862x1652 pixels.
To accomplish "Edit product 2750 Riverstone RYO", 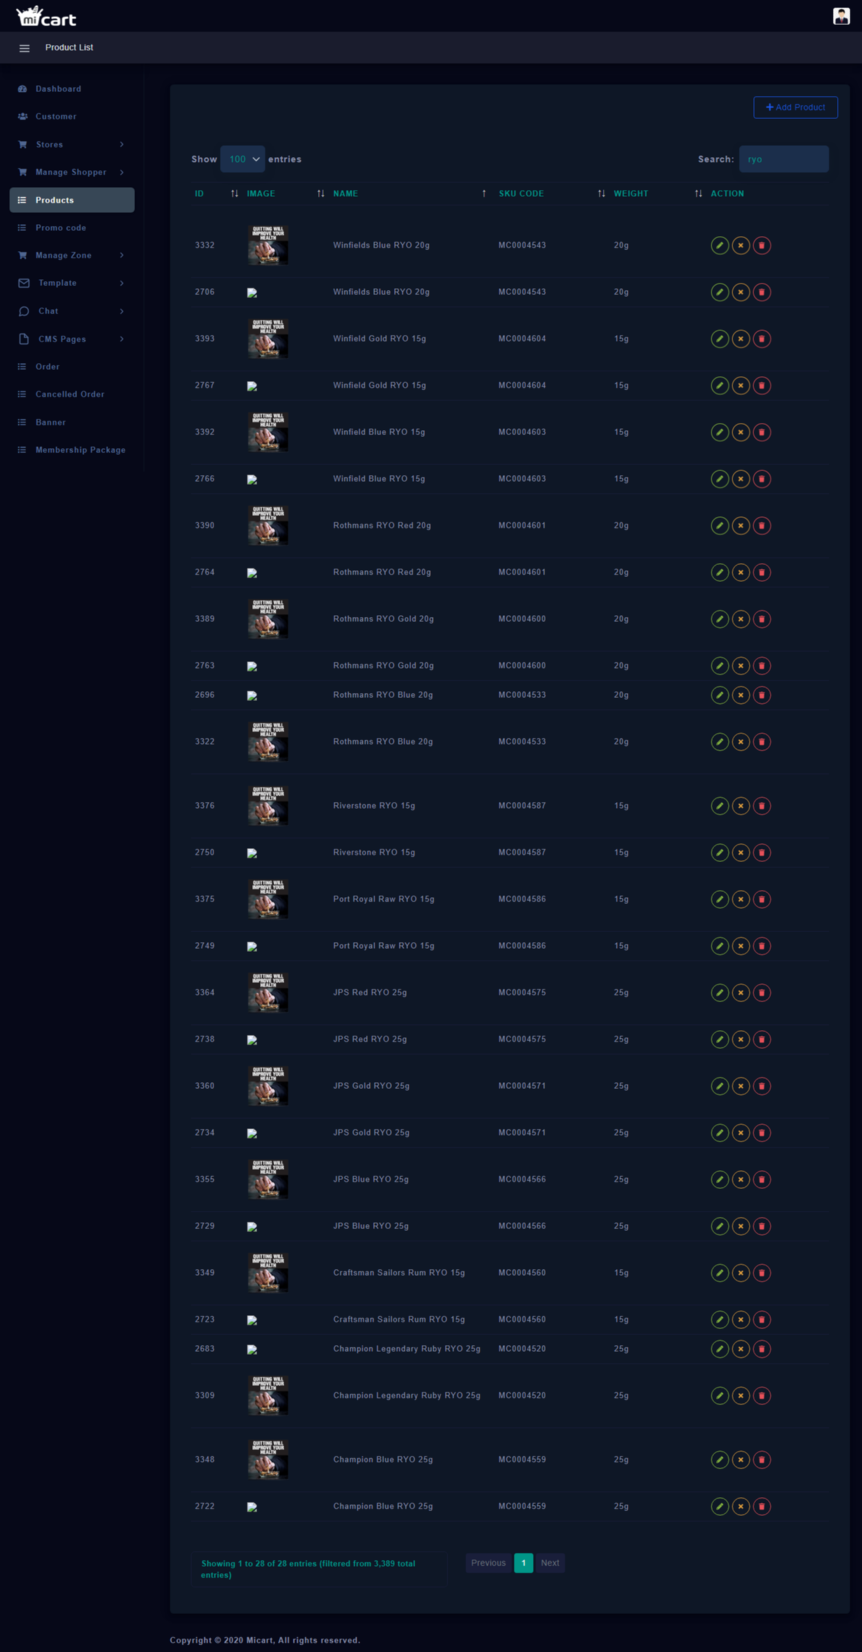I will pos(720,853).
